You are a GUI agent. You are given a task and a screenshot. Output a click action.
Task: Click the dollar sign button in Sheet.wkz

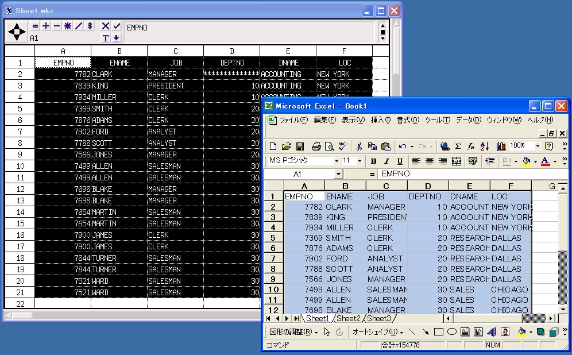(90, 26)
